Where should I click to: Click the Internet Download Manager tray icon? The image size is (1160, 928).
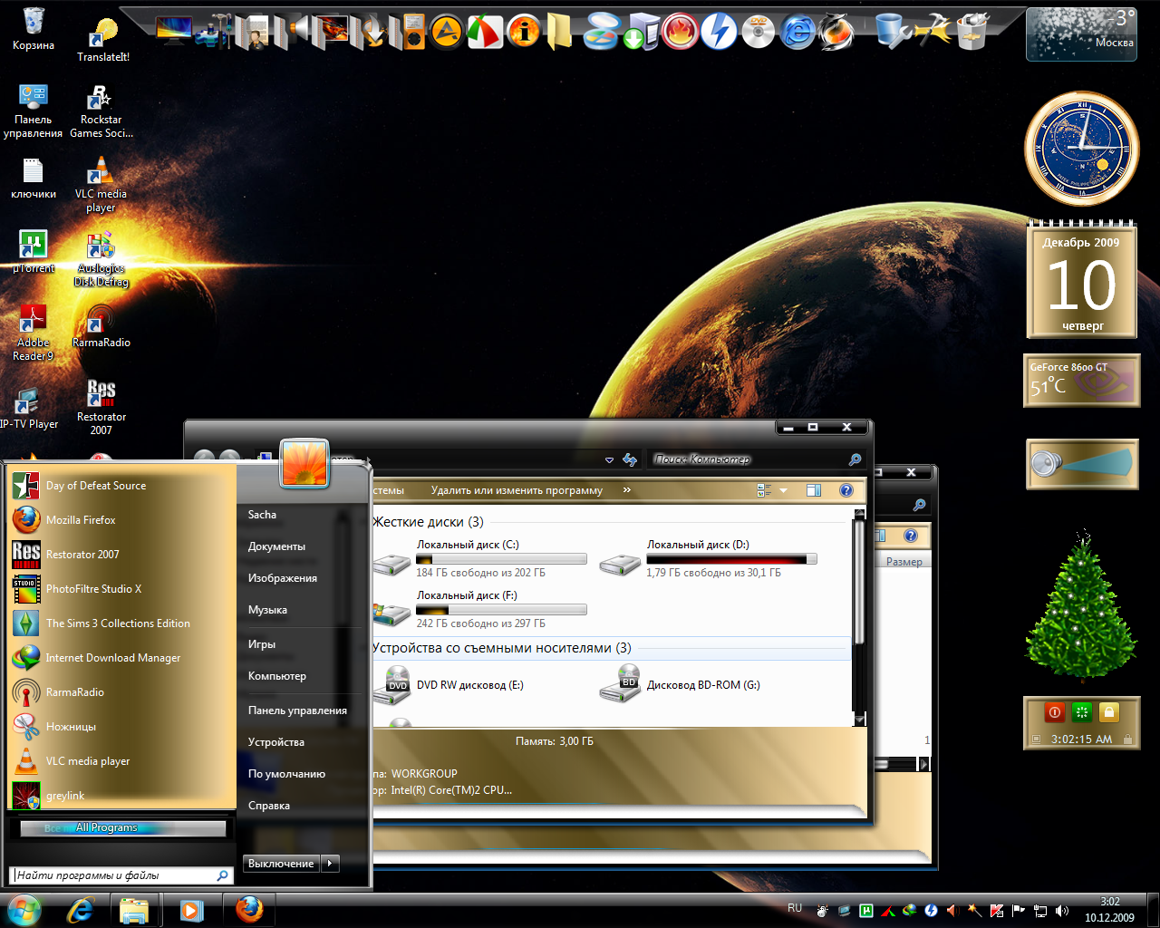(x=909, y=911)
